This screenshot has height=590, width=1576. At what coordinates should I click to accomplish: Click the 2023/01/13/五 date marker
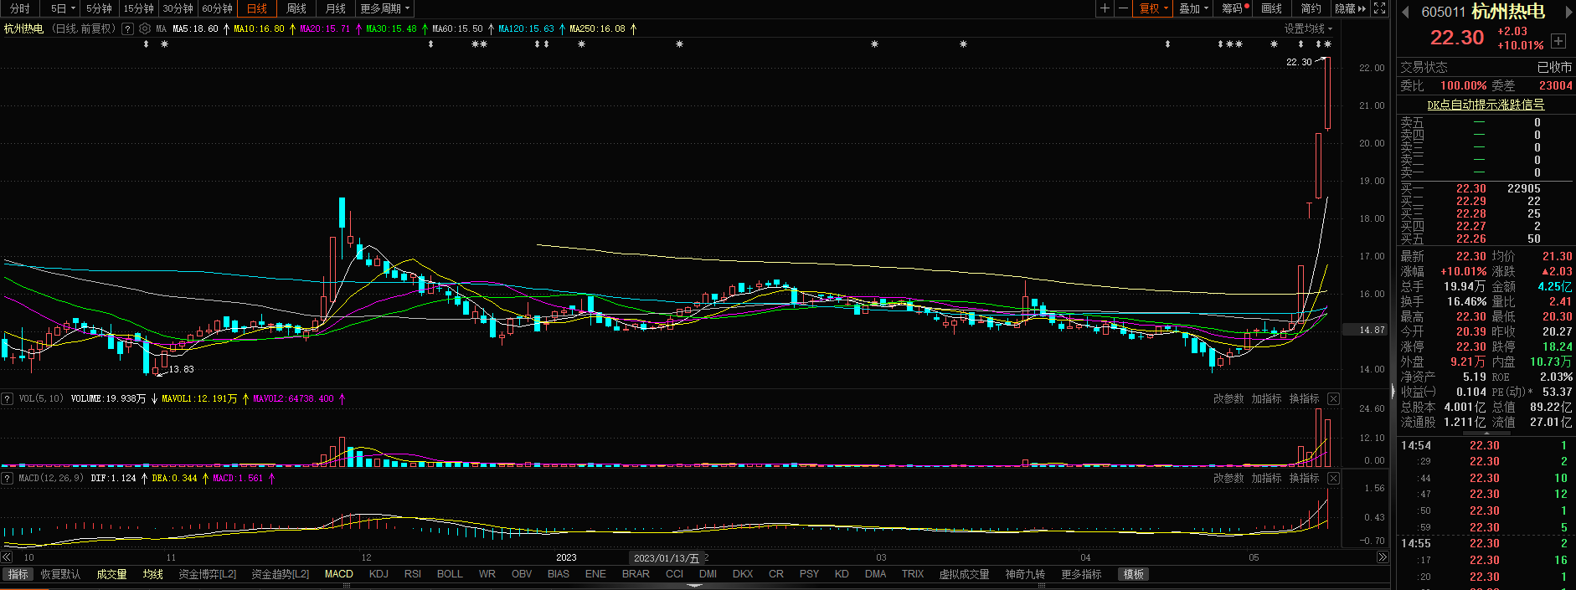(x=667, y=557)
